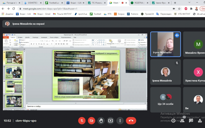Click Заметки к слайду notes field

pos(86,106)
